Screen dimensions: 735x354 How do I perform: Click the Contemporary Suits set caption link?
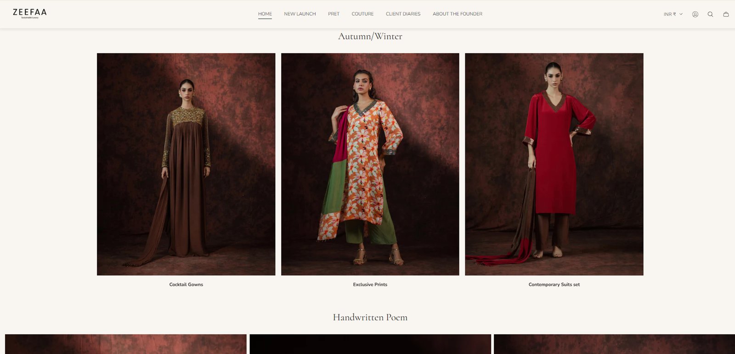[x=554, y=285]
